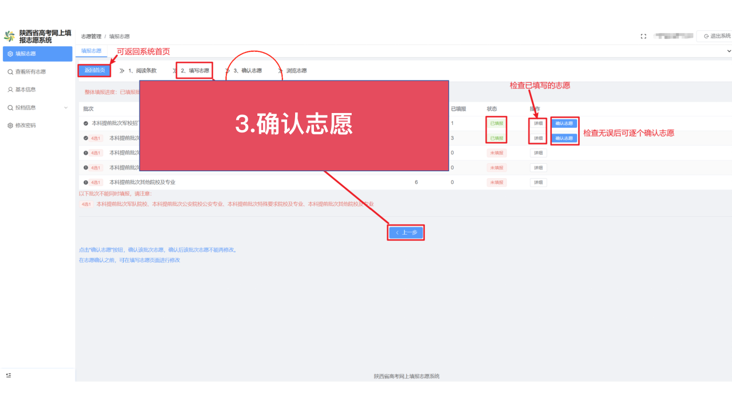Click the gear icon beside 修改密码
The width and height of the screenshot is (732, 411).
click(10, 125)
